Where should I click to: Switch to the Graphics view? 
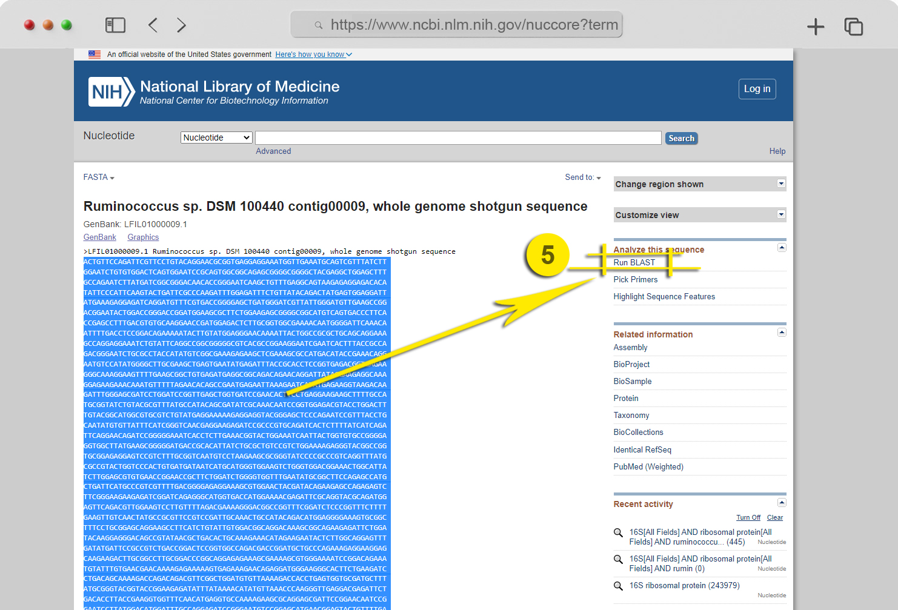click(143, 237)
